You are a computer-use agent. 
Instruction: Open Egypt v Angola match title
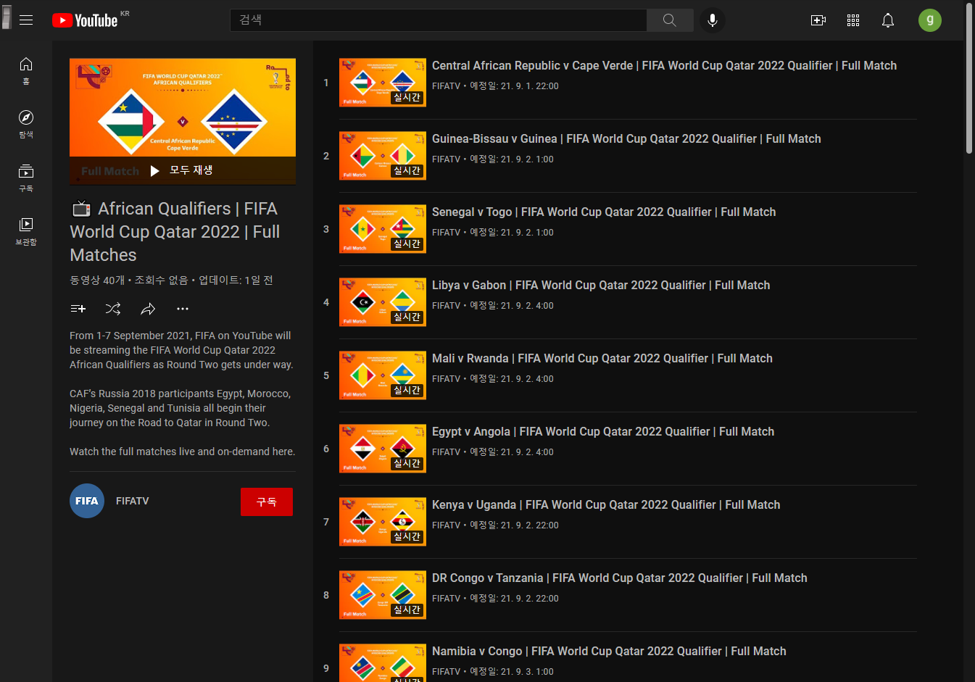(603, 431)
